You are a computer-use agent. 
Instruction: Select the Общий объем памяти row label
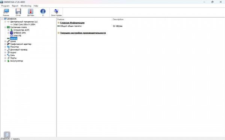71,26
